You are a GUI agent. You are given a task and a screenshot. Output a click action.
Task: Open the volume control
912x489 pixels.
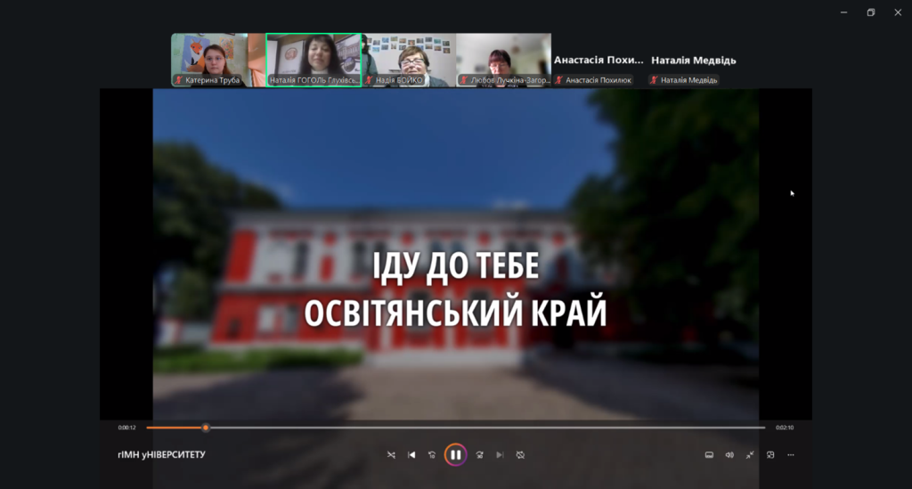729,454
